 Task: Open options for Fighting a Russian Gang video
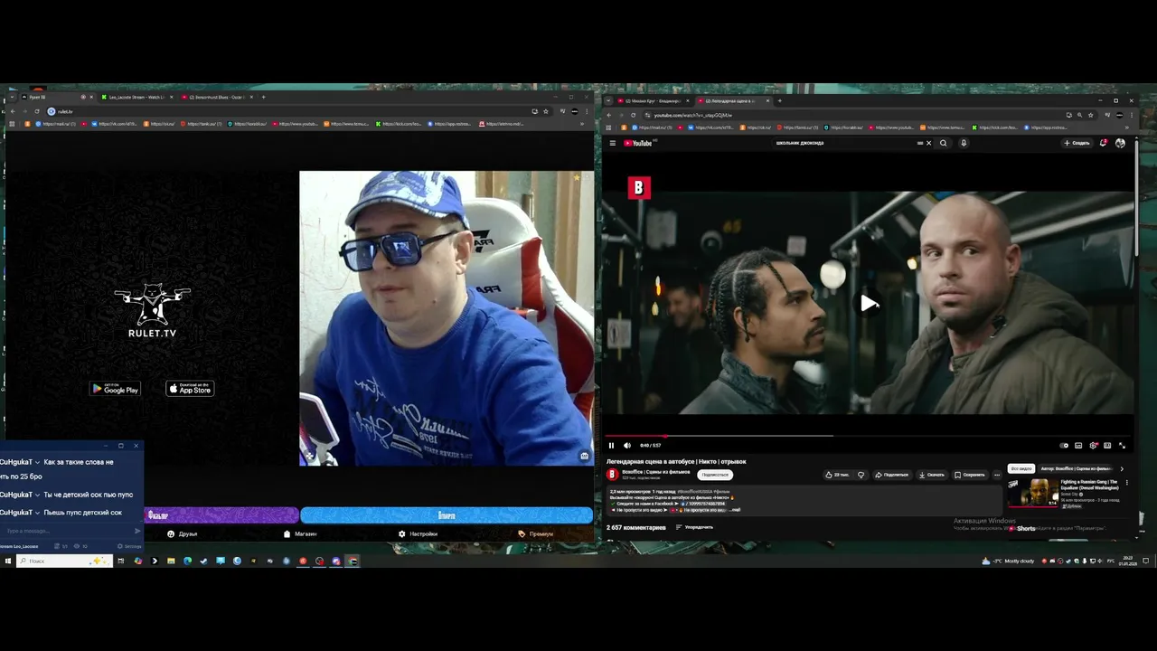pos(1126,483)
